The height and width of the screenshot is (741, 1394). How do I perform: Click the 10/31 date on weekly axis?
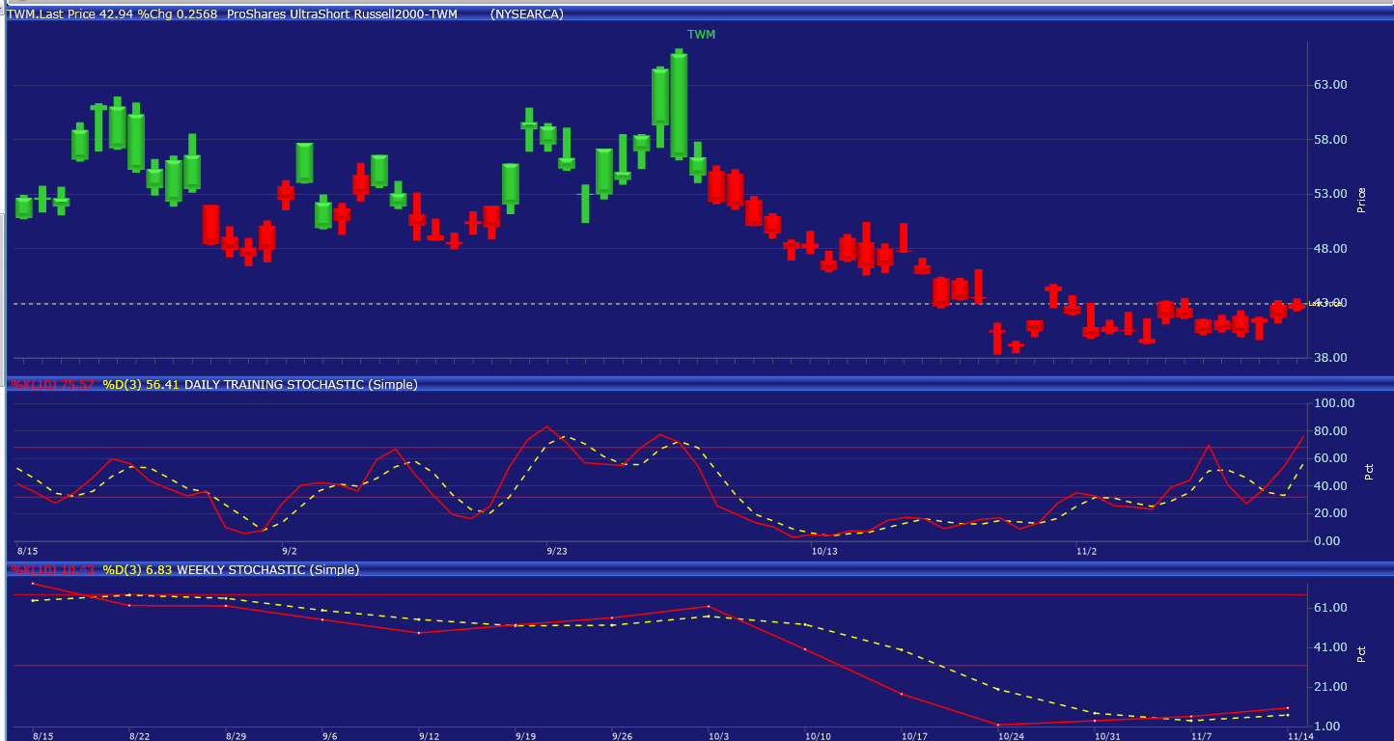coord(1107,735)
